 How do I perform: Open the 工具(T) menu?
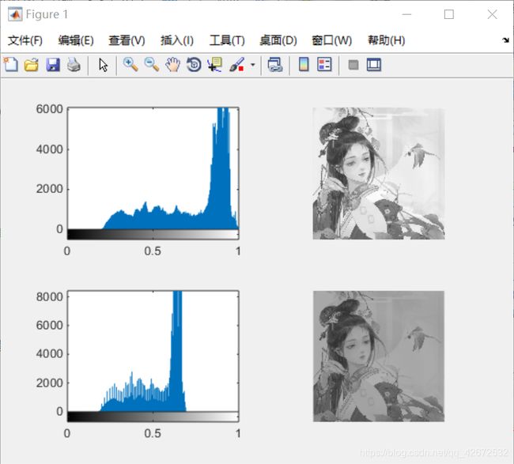coord(227,40)
